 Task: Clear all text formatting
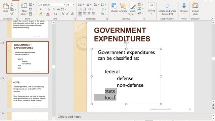pos(73,14)
